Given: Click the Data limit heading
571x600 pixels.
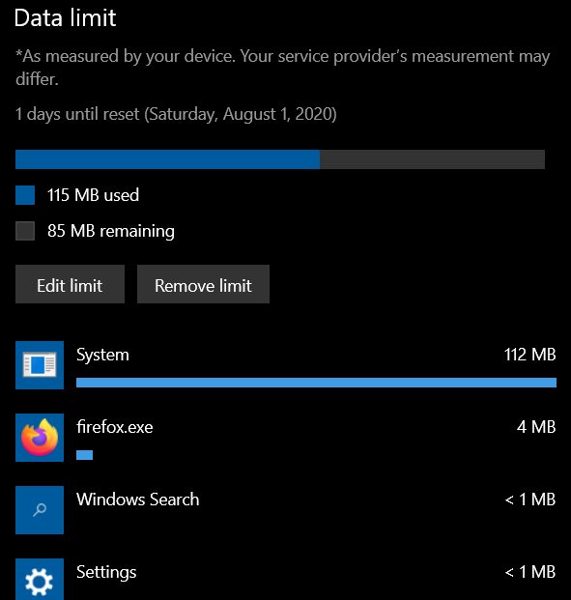Looking at the screenshot, I should 65,18.
